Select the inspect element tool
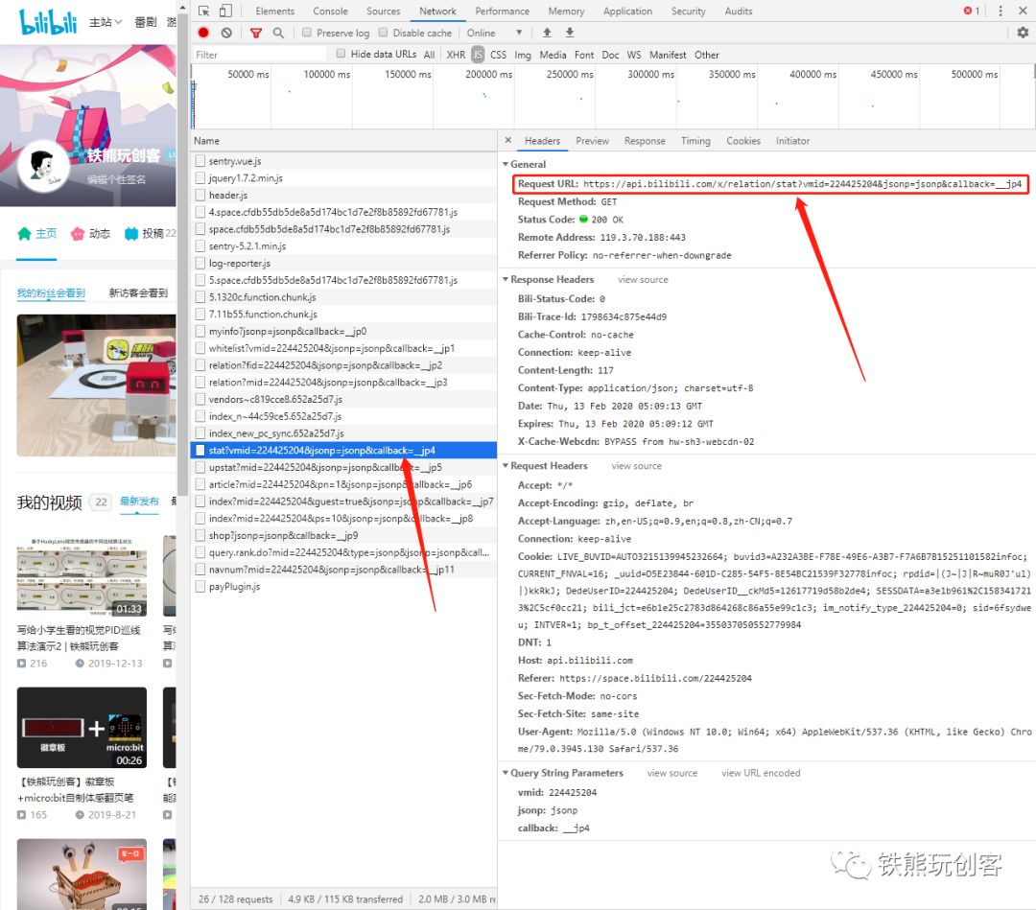The width and height of the screenshot is (1036, 910). pos(205,11)
